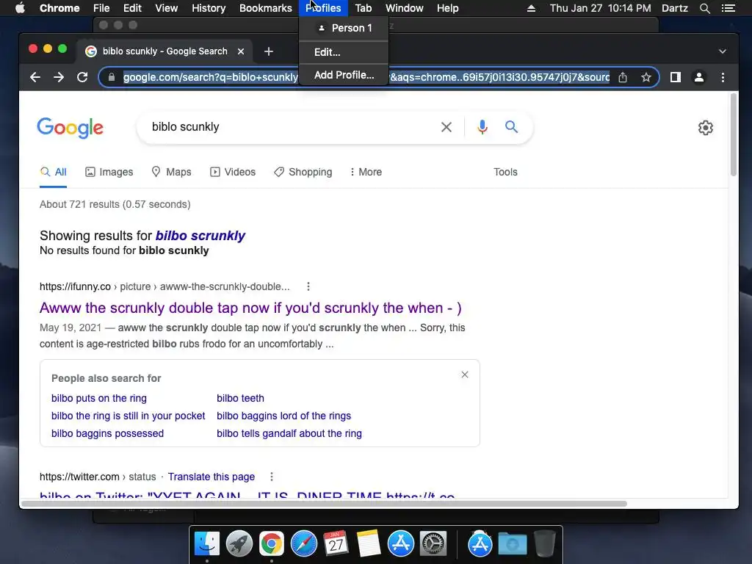Screen dimensions: 752x564
Task: Search for bilbo teeth
Action: [x=240, y=398]
